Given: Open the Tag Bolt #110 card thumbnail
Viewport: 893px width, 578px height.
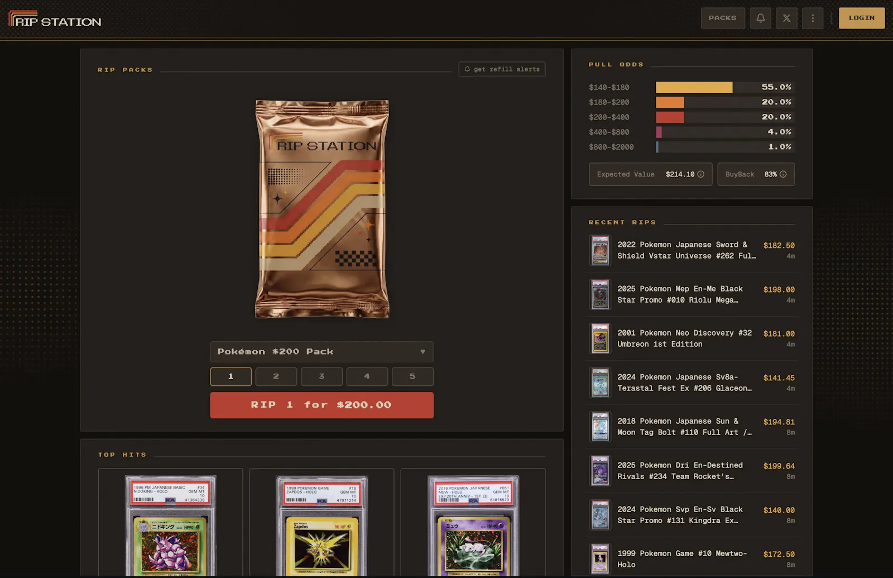Looking at the screenshot, I should pos(600,427).
